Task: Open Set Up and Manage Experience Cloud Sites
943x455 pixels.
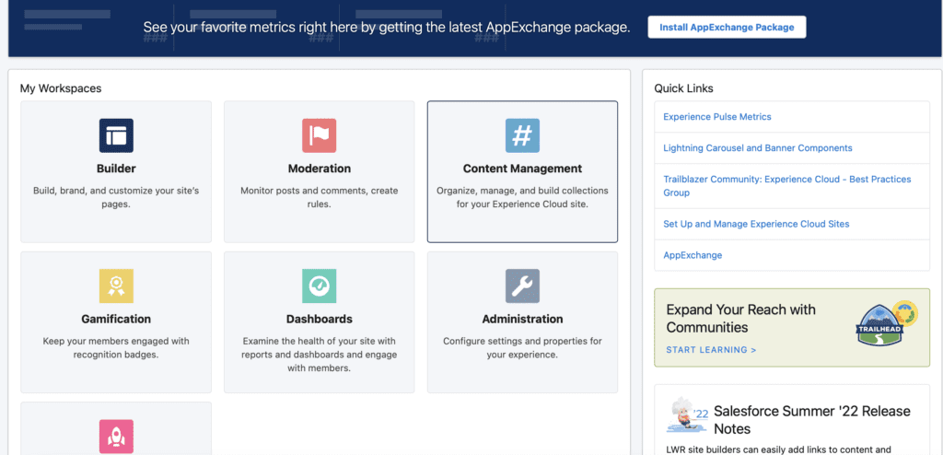Action: 756,224
